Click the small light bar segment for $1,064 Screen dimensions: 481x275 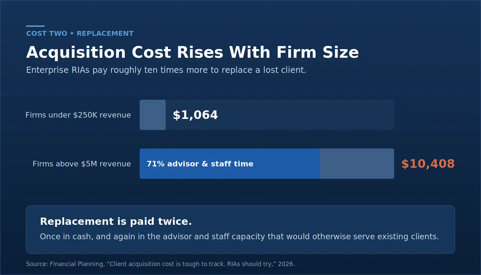(x=153, y=115)
